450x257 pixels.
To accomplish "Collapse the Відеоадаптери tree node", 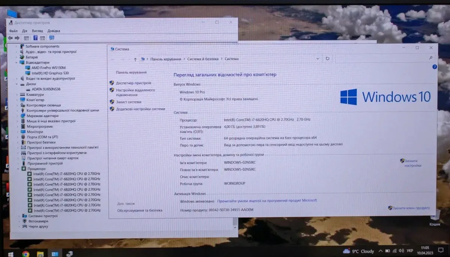I will coord(17,63).
